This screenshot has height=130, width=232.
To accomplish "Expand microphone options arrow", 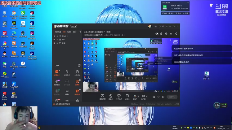I will (x=139, y=96).
